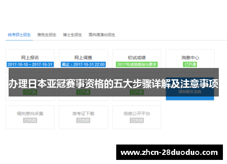Open the 消息中心 card

190,61
